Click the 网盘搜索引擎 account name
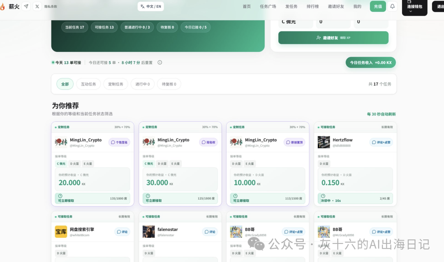This screenshot has height=262, width=444. [x=82, y=230]
